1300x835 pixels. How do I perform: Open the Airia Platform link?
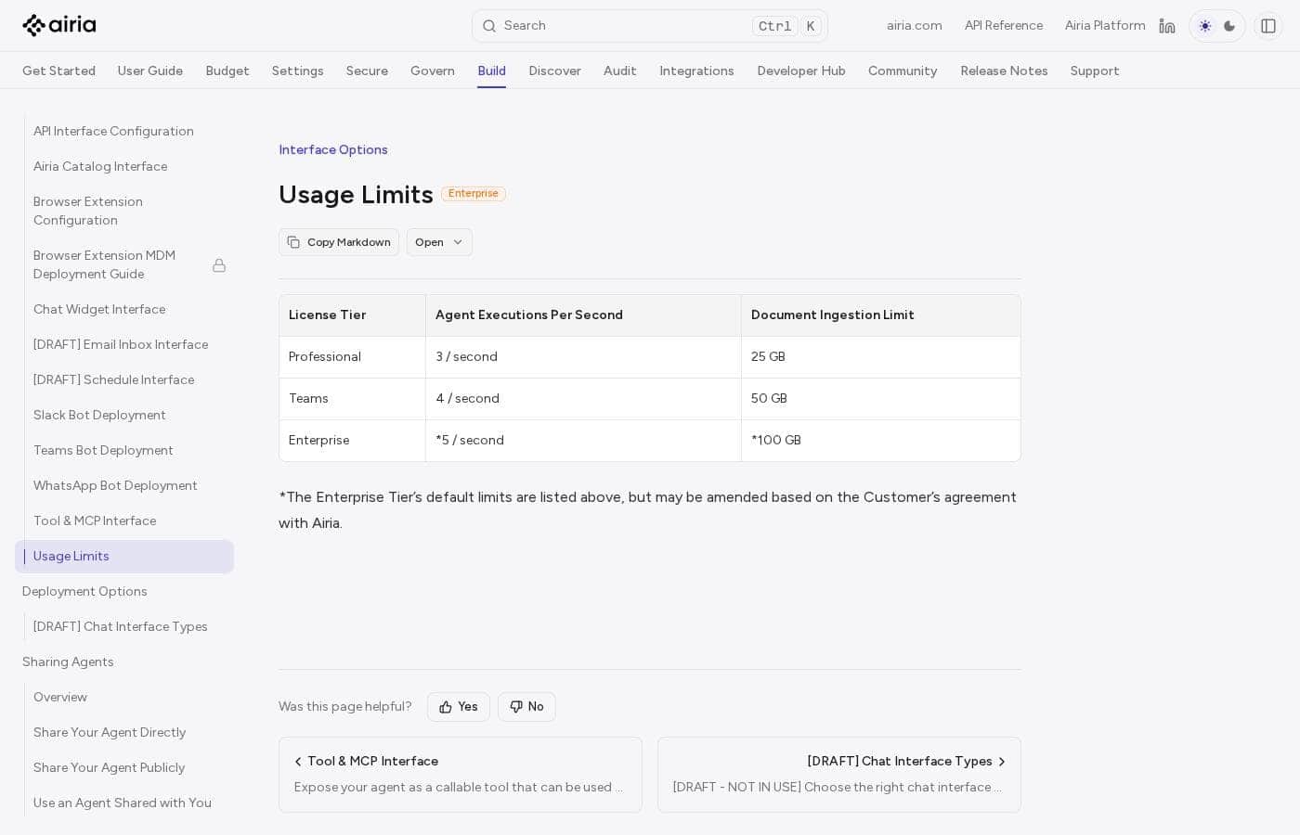[1105, 26]
